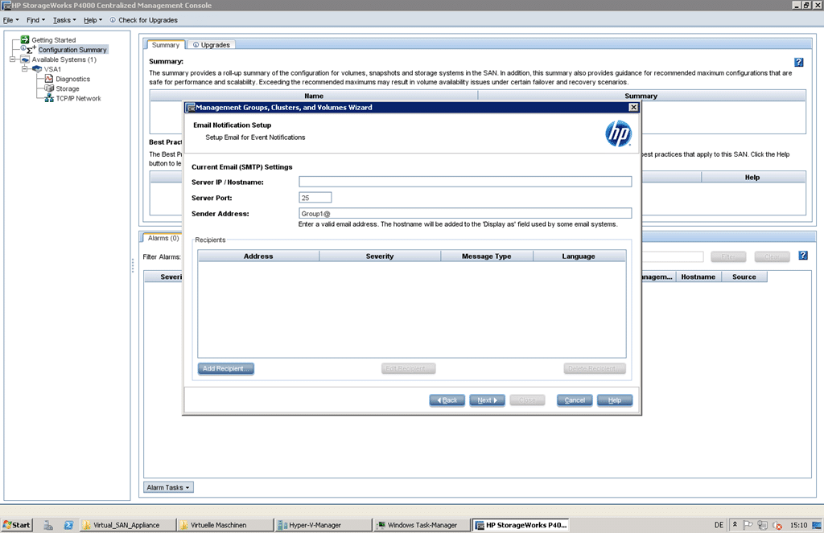The width and height of the screenshot is (824, 533).
Task: Open Diagnostics under VSA1
Action: pyautogui.click(x=72, y=79)
